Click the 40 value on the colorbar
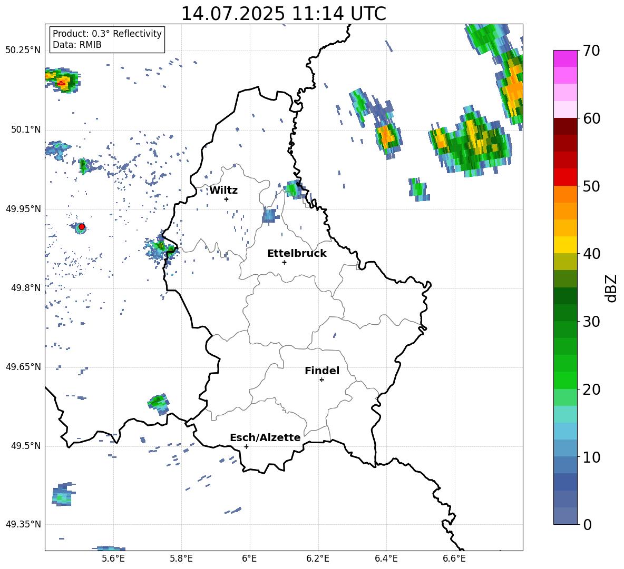This screenshot has width=624, height=569. tap(591, 254)
